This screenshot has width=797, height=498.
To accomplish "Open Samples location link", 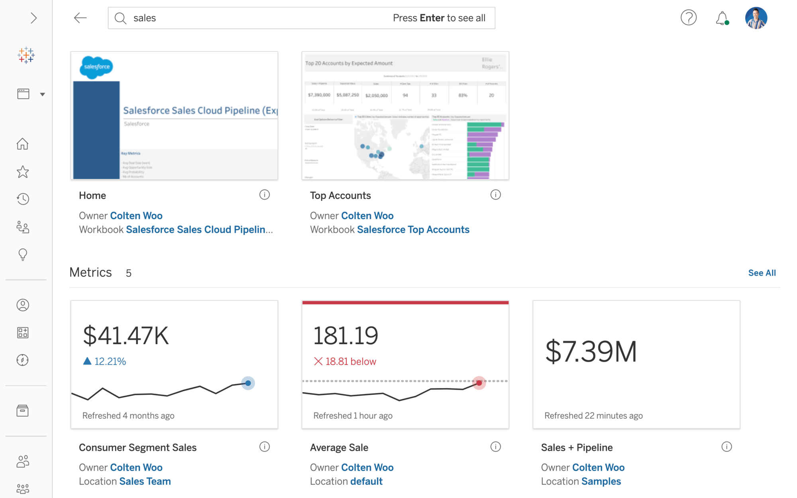I will tap(601, 481).
